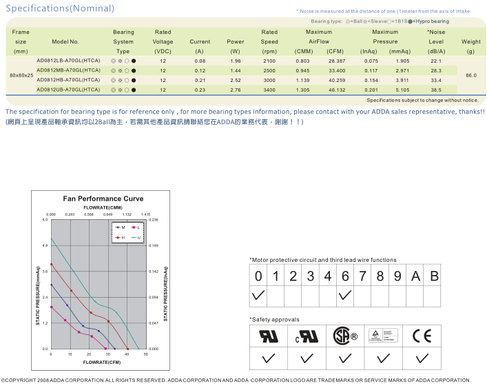Click the noise level value 22.1
Screen dimensions: 487x388
436,61
